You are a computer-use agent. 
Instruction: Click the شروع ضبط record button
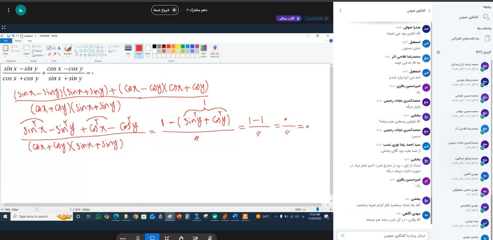[x=165, y=10]
